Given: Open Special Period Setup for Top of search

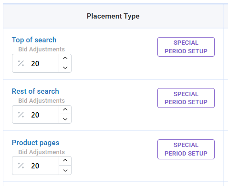Looking at the screenshot, I should pyautogui.click(x=186, y=47).
